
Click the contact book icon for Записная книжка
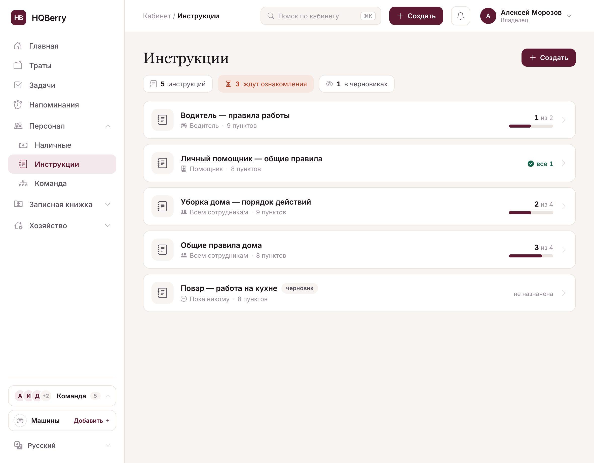click(x=18, y=204)
